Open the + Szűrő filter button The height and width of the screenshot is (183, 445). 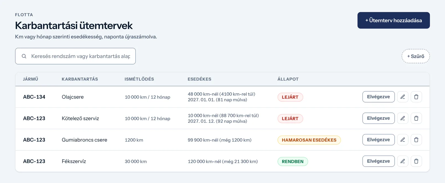tap(416, 56)
